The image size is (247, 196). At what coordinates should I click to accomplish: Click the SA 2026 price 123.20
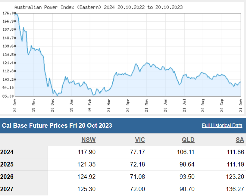tap(235, 177)
